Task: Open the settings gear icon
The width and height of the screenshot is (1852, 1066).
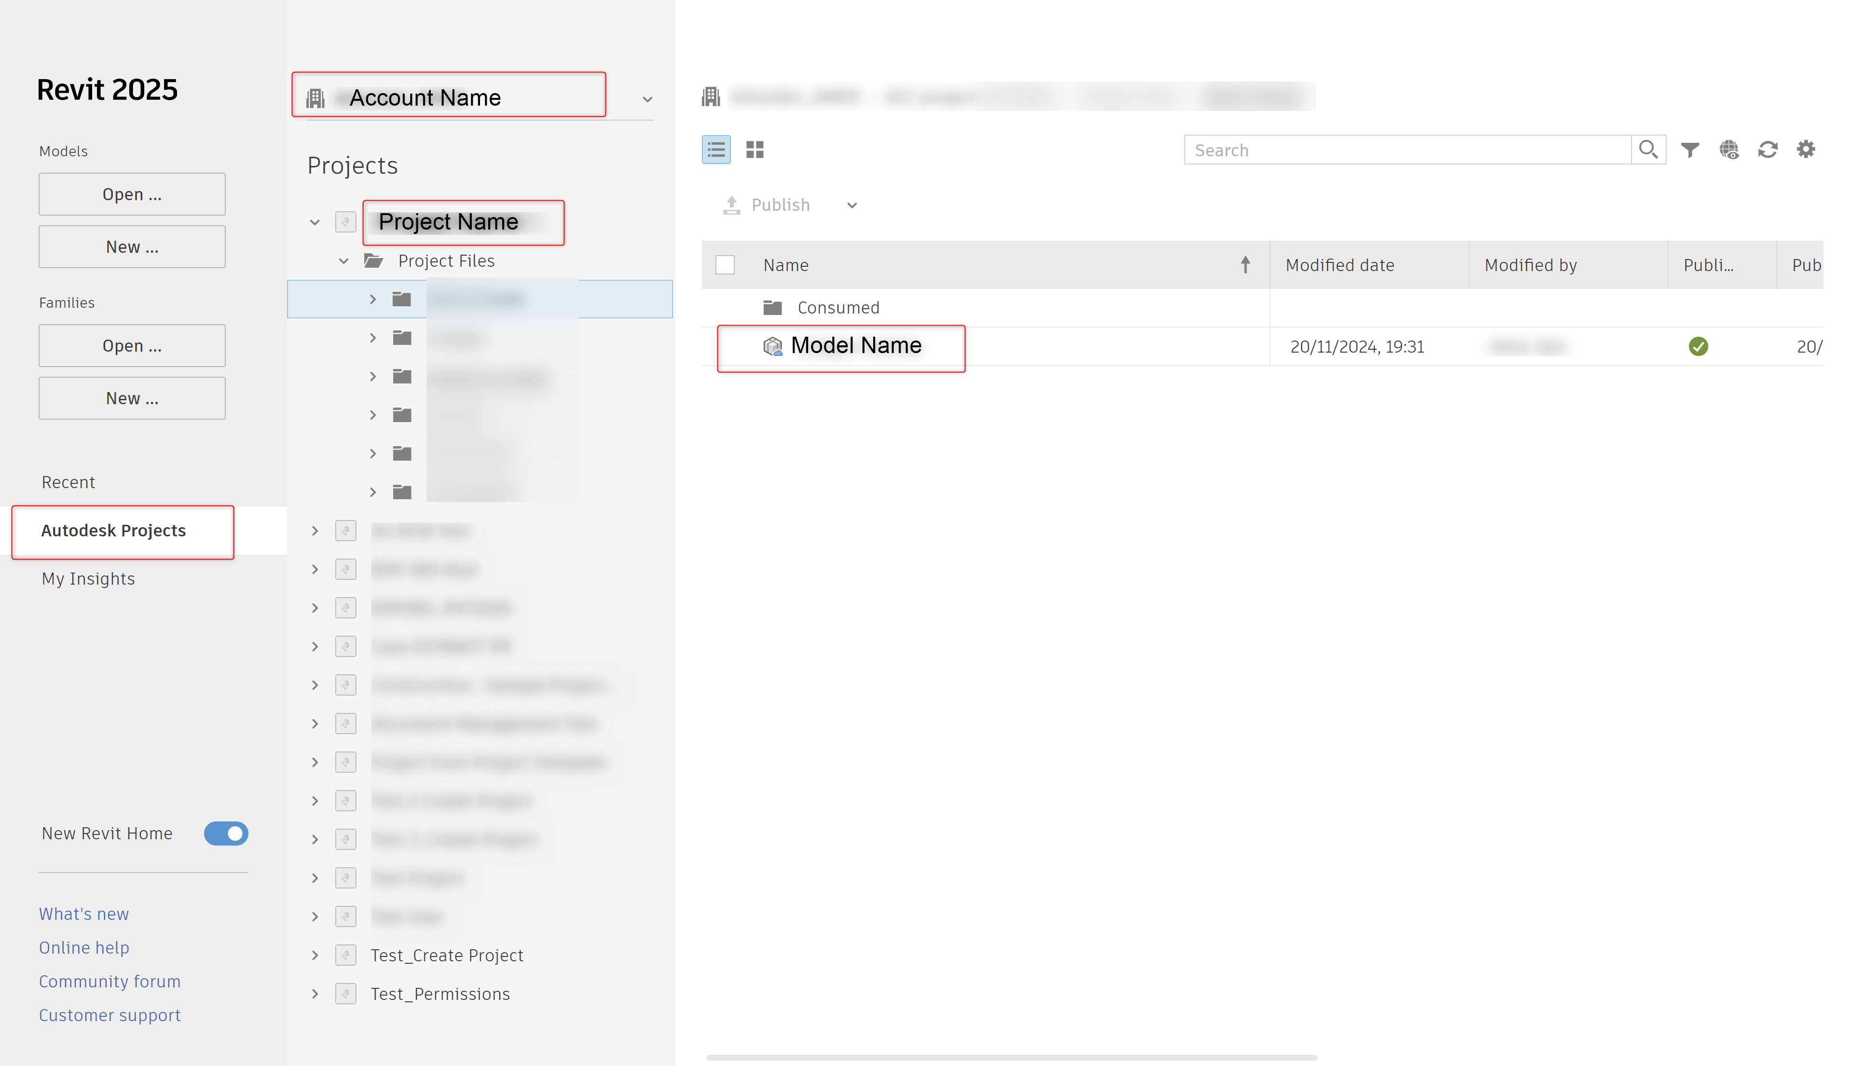Action: (x=1806, y=150)
